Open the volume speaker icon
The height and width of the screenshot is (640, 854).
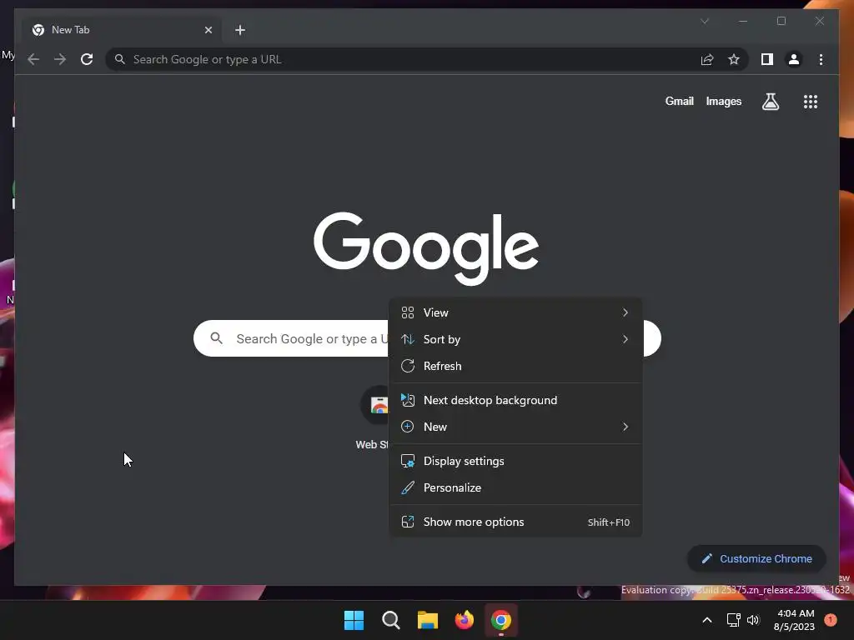pyautogui.click(x=753, y=620)
